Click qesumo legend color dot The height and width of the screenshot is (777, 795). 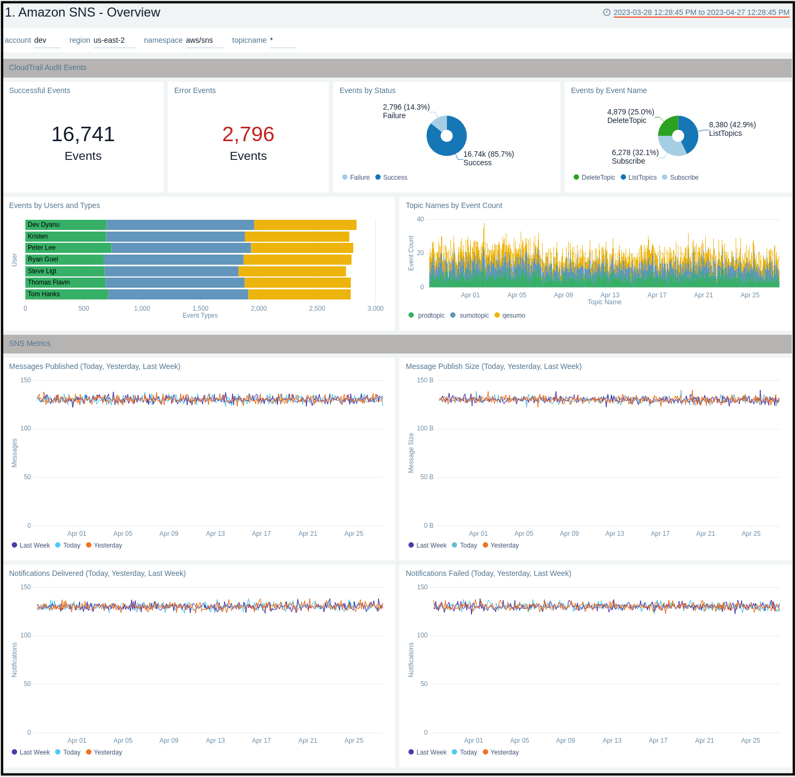click(497, 316)
